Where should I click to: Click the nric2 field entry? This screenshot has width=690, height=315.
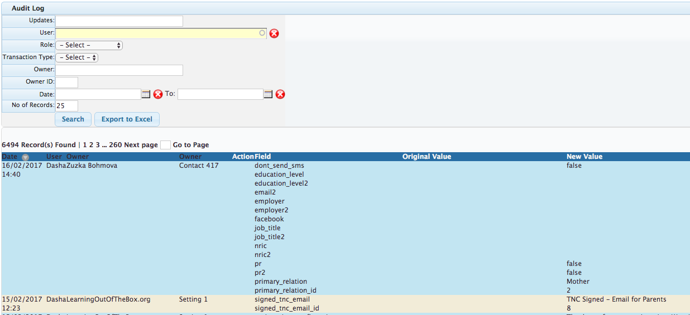[262, 255]
